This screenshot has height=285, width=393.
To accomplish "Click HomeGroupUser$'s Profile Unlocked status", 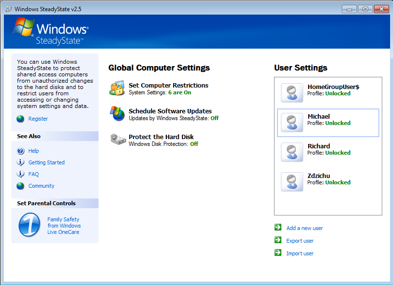I will tap(338, 93).
